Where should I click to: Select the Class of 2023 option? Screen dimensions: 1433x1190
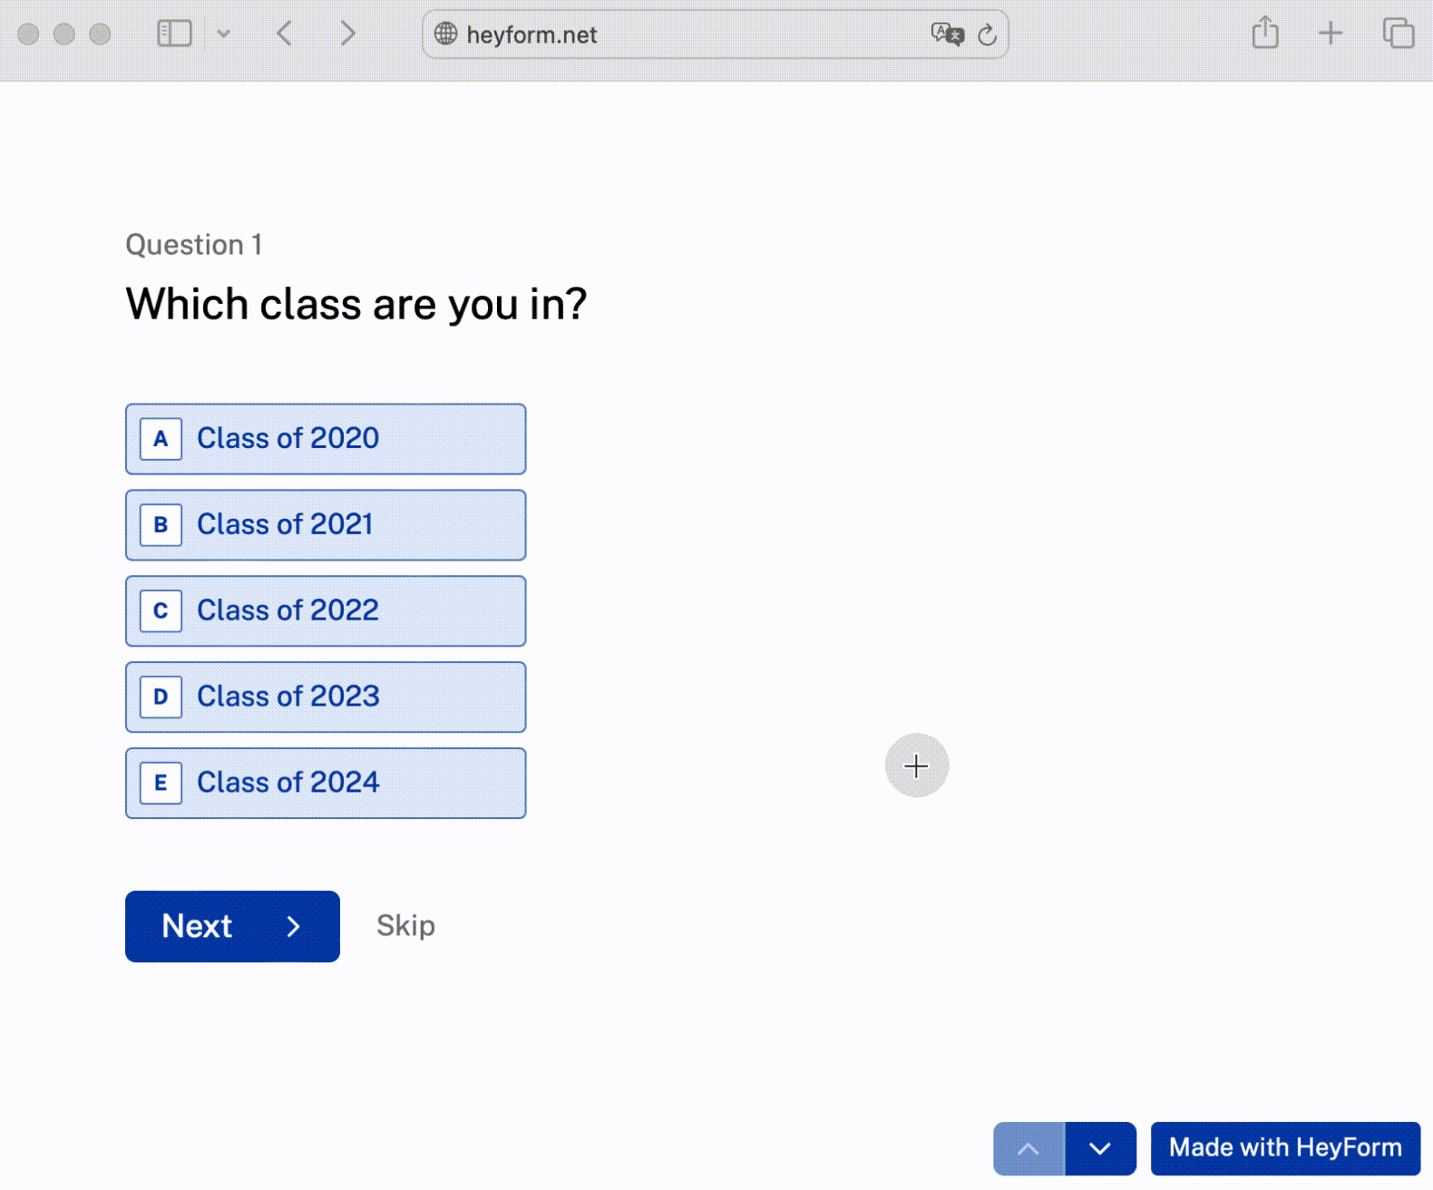point(326,697)
